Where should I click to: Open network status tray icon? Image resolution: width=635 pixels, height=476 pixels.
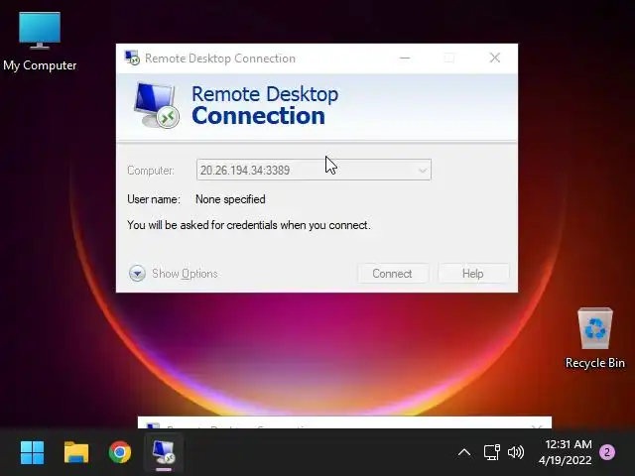pos(492,452)
